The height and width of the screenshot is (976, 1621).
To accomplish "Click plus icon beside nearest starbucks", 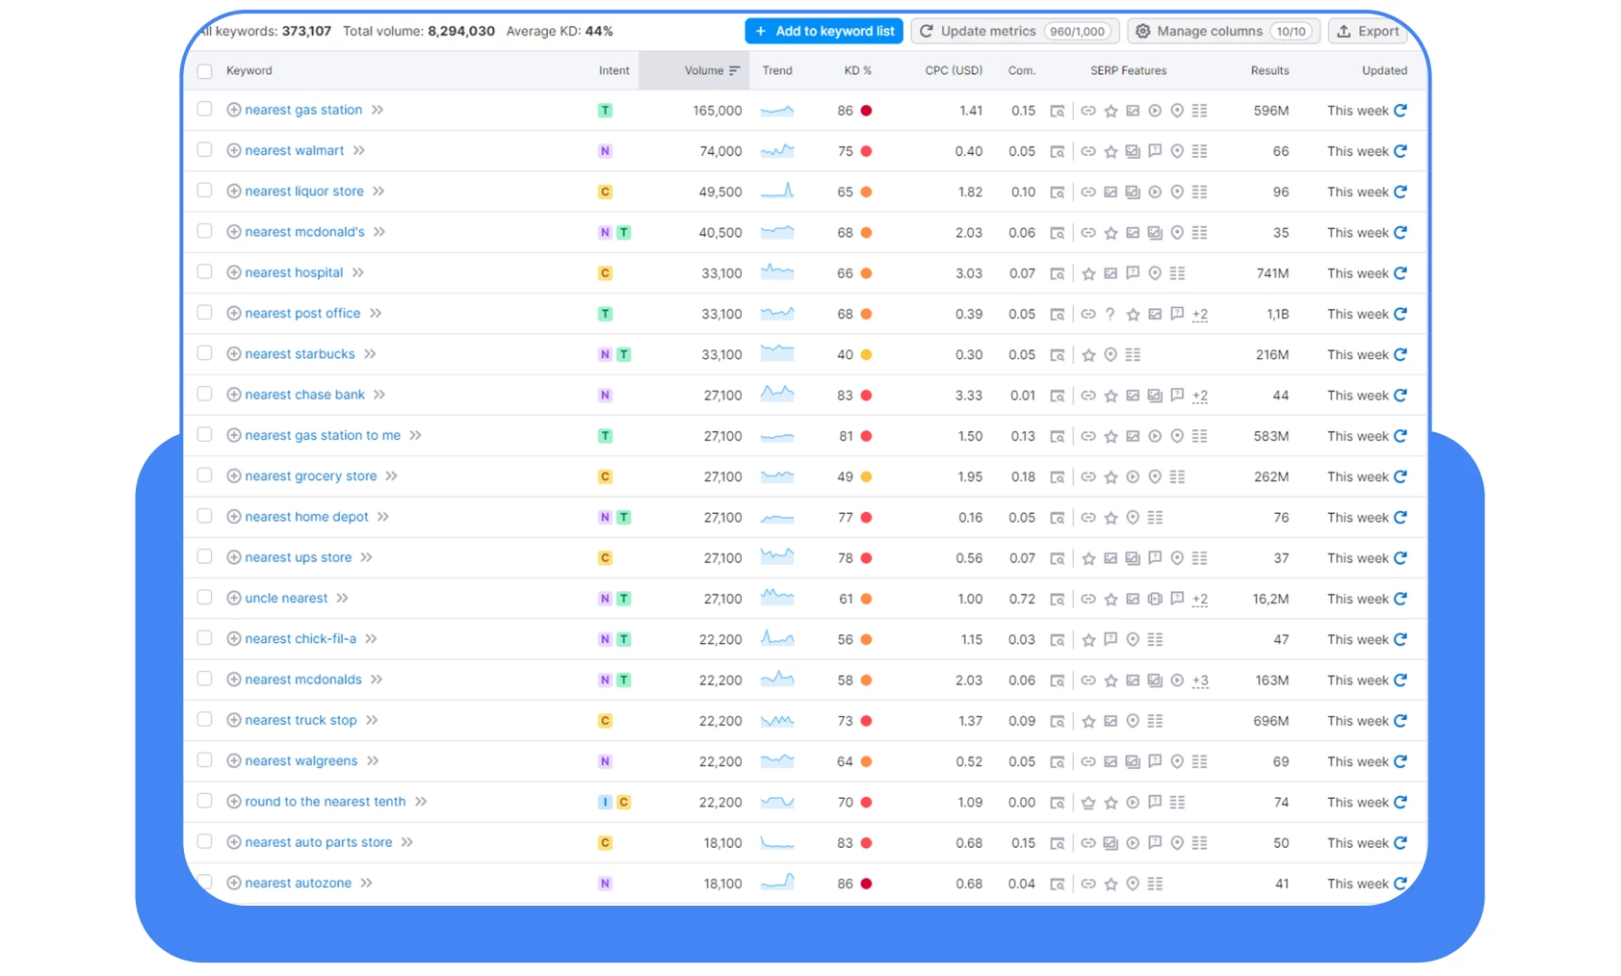I will pyautogui.click(x=234, y=354).
